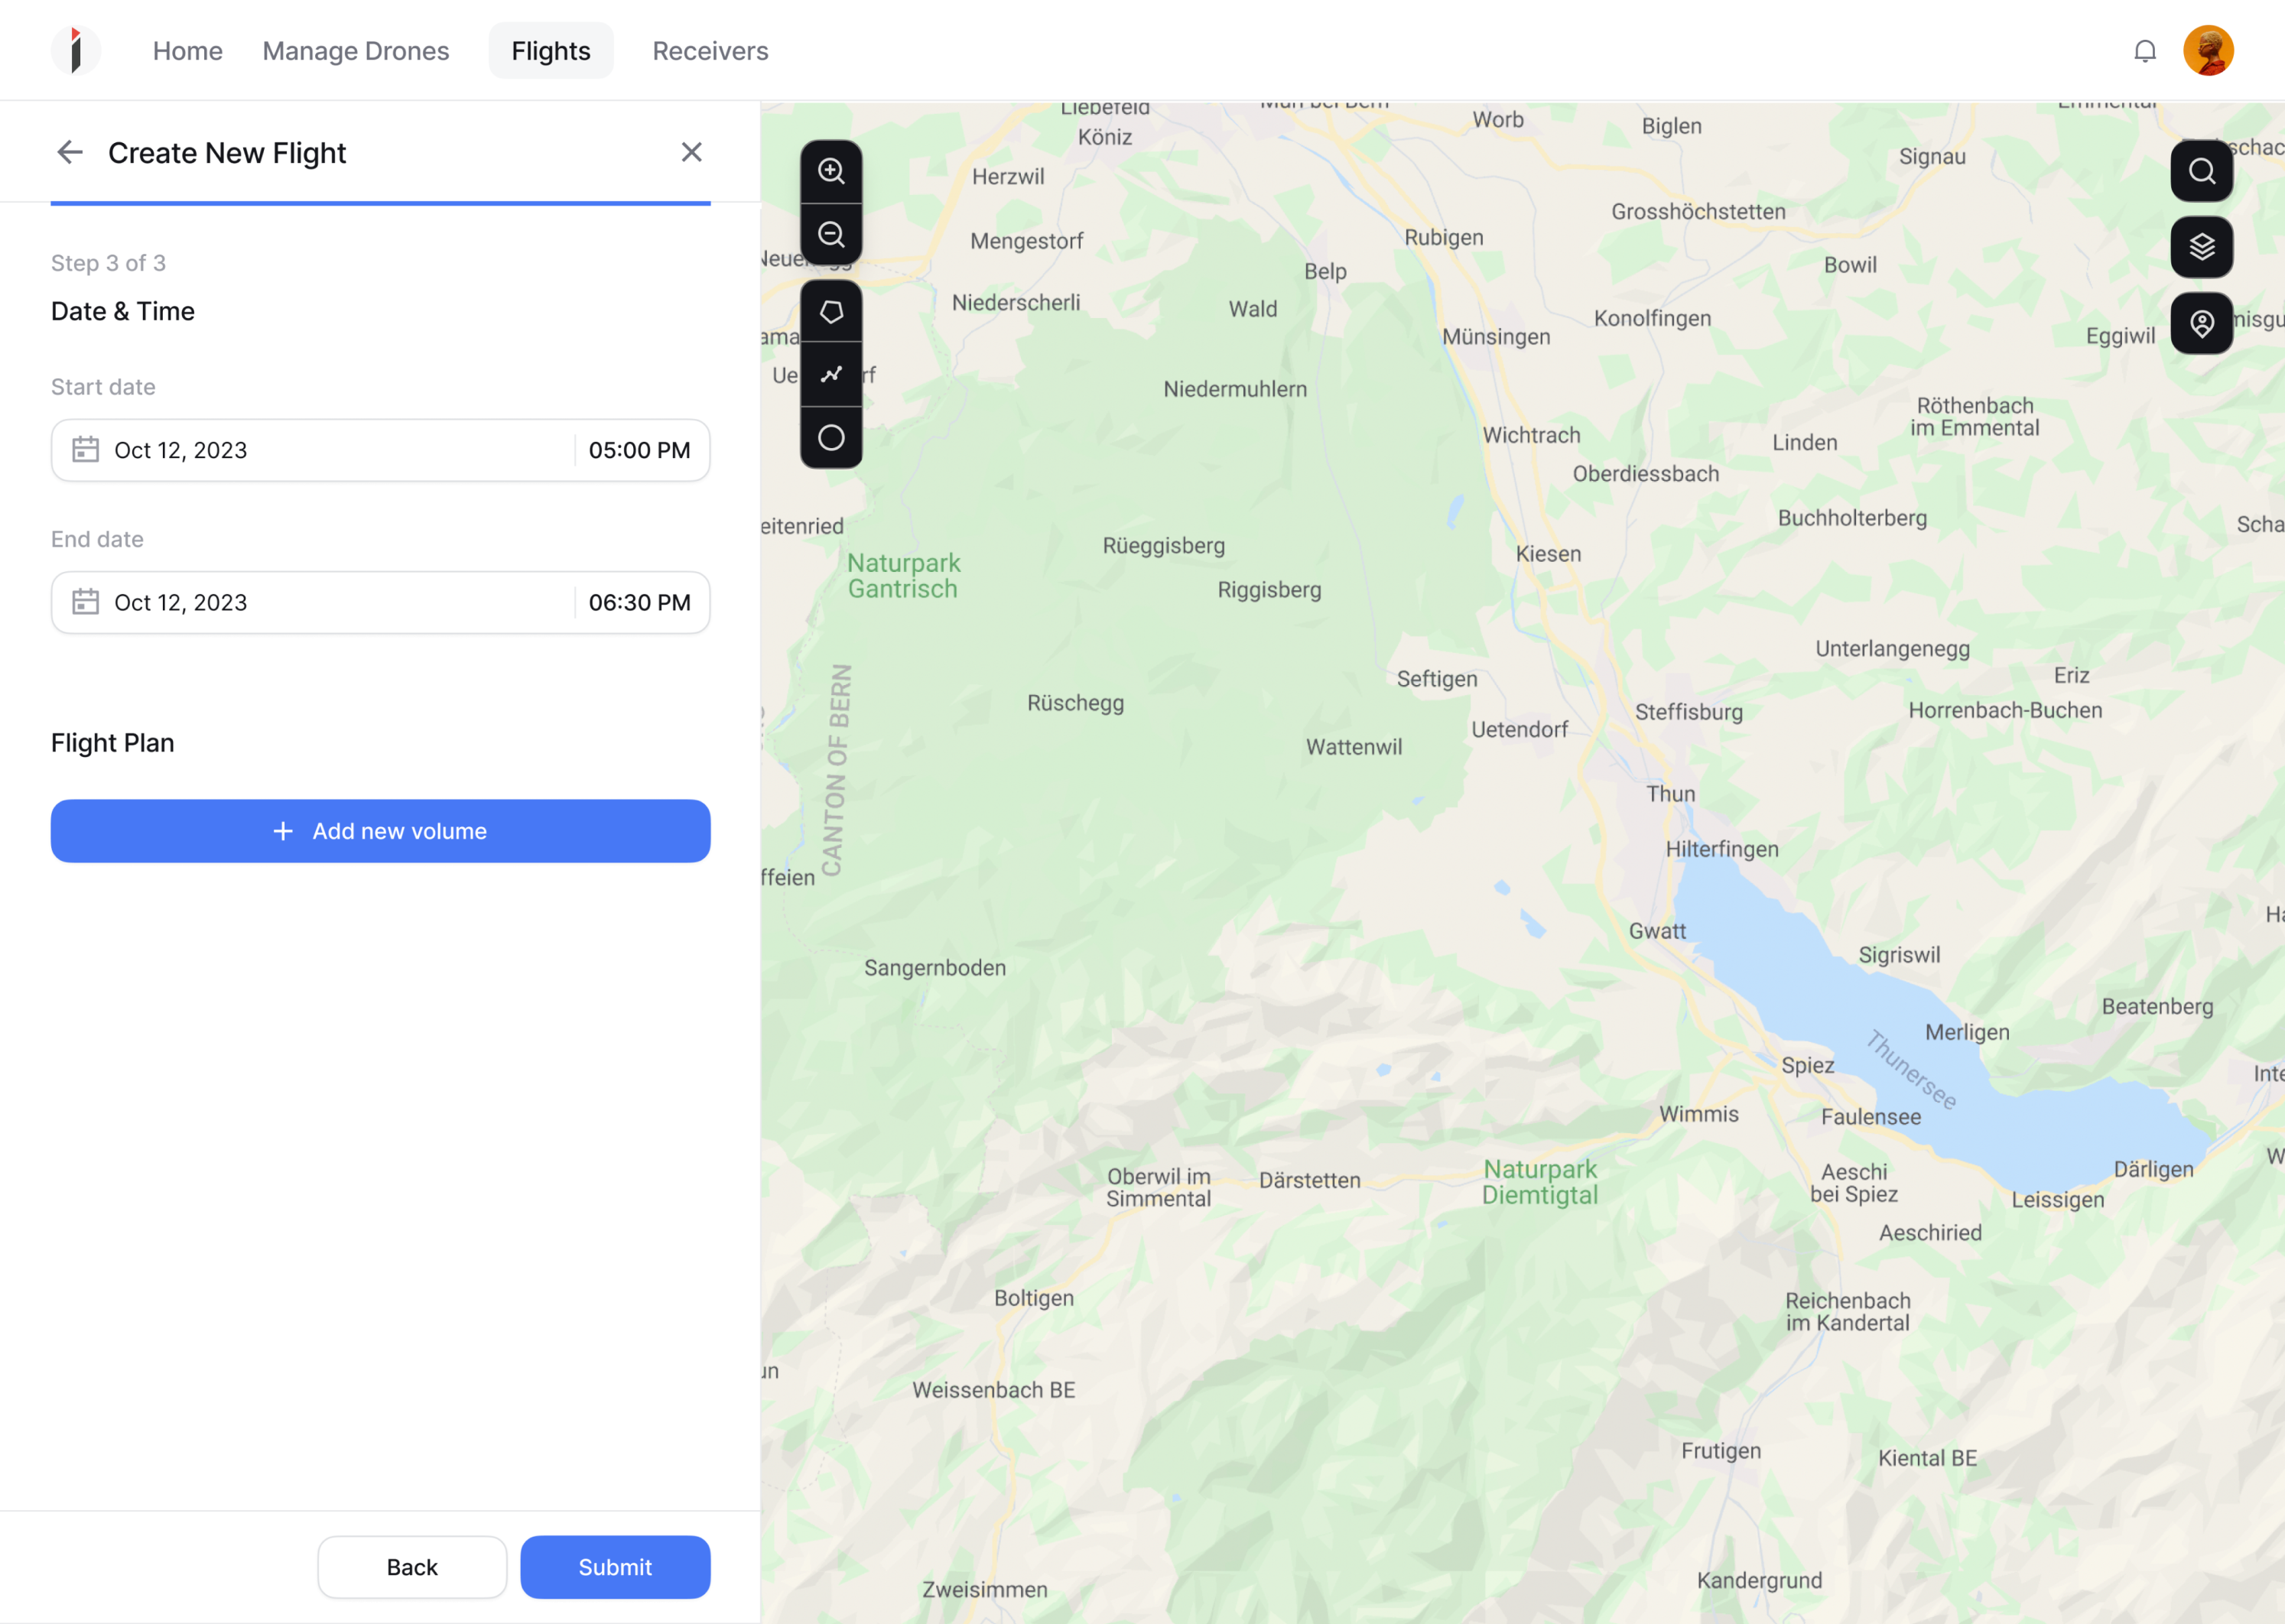Open notifications via the bell icon
2285x1624 pixels.
click(x=2144, y=50)
